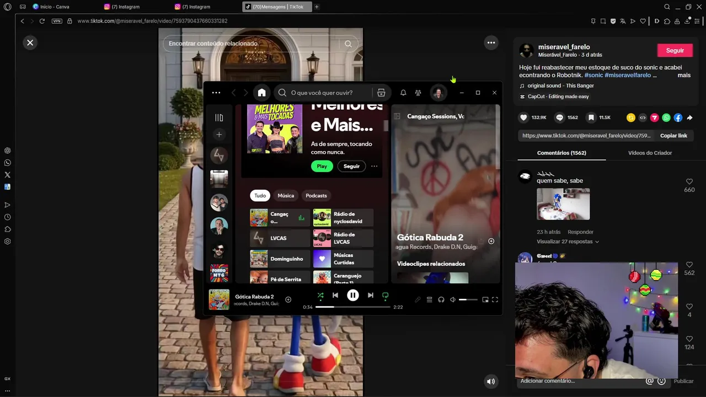706x397 pixels.
Task: Skip to next track in Spotify
Action: coord(371,296)
